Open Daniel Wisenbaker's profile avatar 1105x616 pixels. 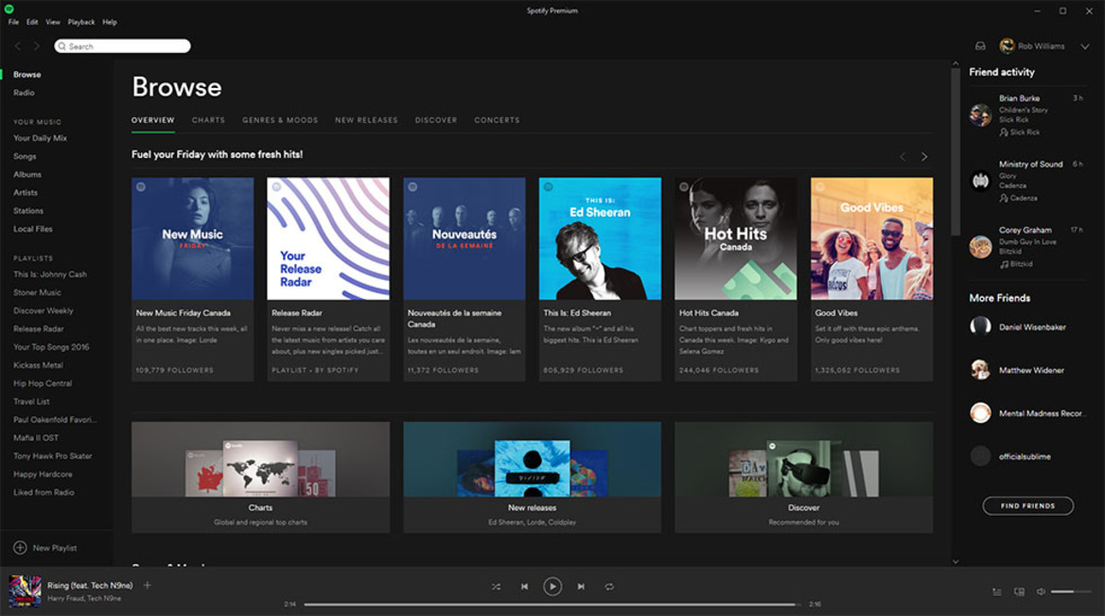point(980,326)
